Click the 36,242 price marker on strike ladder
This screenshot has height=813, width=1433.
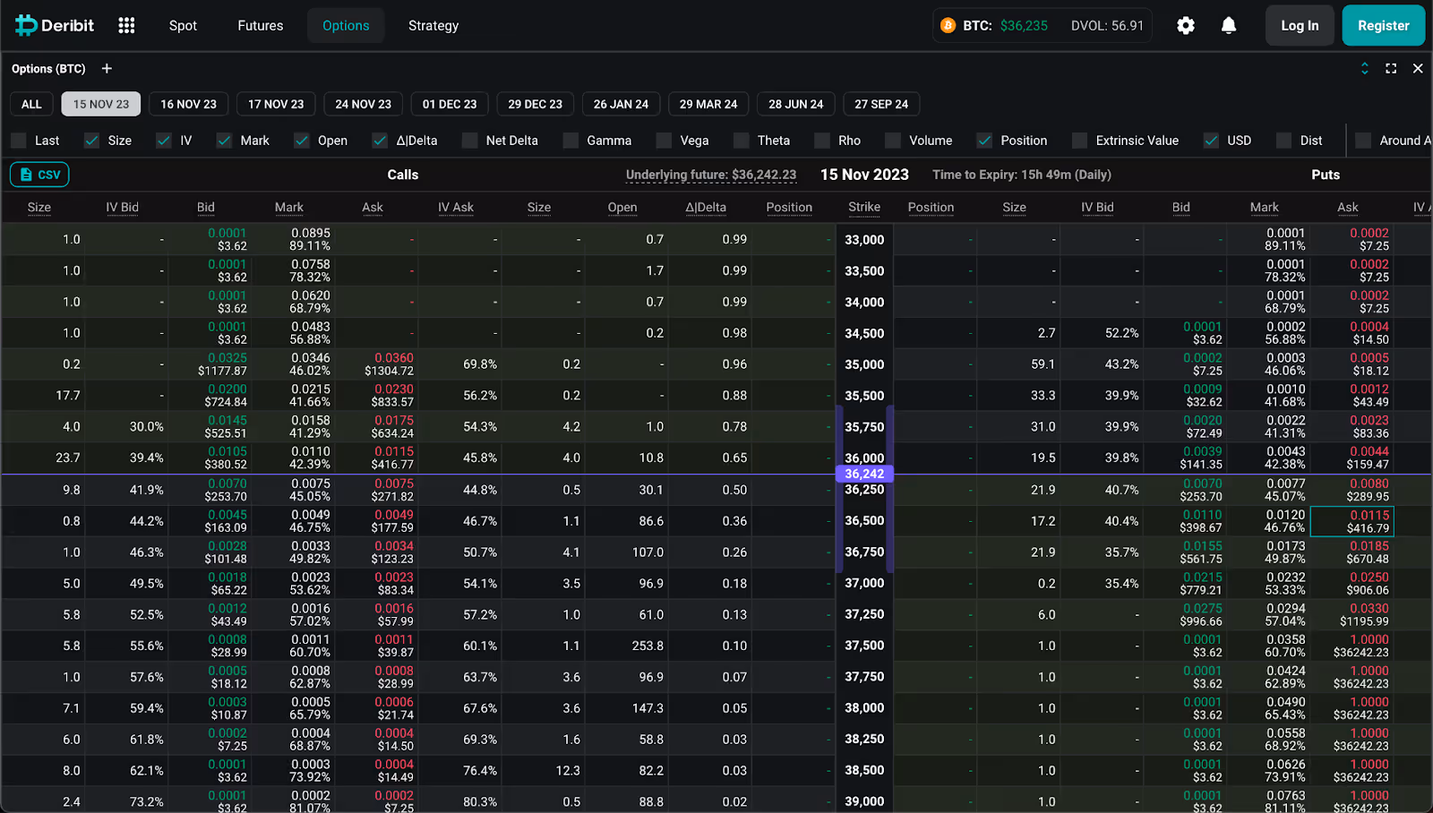pos(862,474)
